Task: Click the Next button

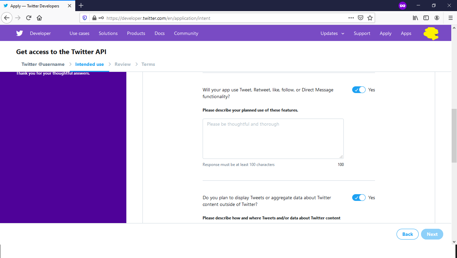Action: click(x=432, y=234)
